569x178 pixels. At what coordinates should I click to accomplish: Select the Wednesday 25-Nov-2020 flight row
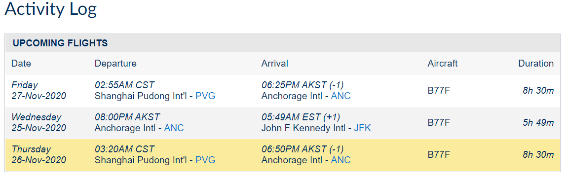283,123
